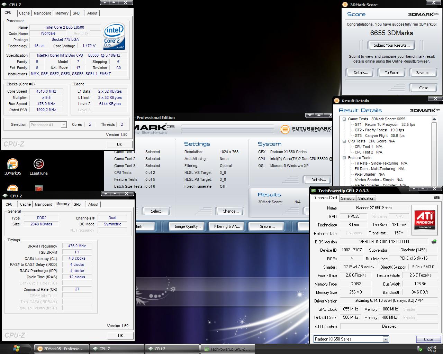The width and height of the screenshot is (443, 354).
Task: Open the Filtering & AA button
Action: tap(227, 226)
